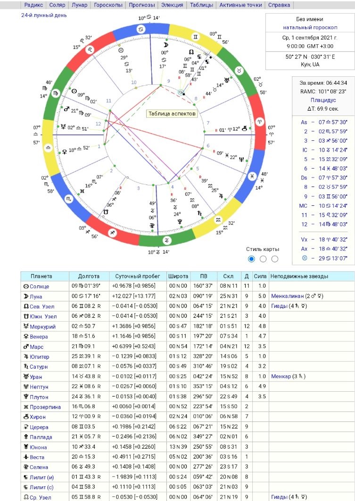Viewport: 355px width, 501px height.
Task: Click the Gemini sign icon on zodiac ring
Action: [195, 37]
